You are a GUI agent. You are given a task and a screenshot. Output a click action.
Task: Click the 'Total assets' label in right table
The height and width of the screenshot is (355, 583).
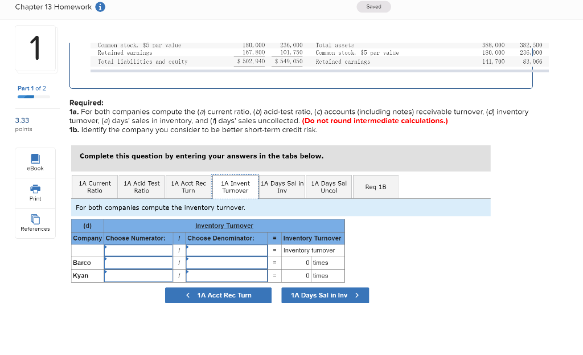point(335,45)
